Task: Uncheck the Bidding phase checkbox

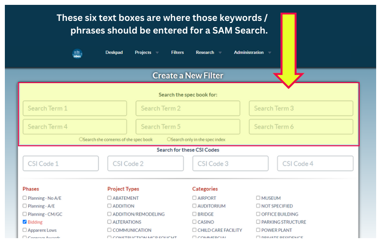Action: pos(25,222)
